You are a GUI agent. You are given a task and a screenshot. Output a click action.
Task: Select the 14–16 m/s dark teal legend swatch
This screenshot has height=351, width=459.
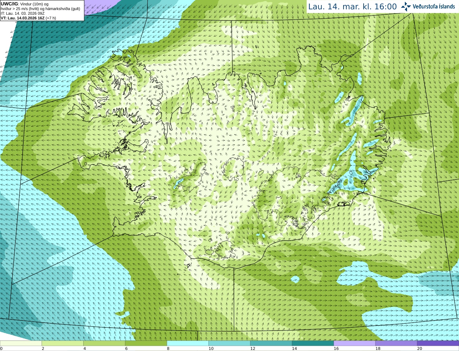pyautogui.click(x=313, y=343)
